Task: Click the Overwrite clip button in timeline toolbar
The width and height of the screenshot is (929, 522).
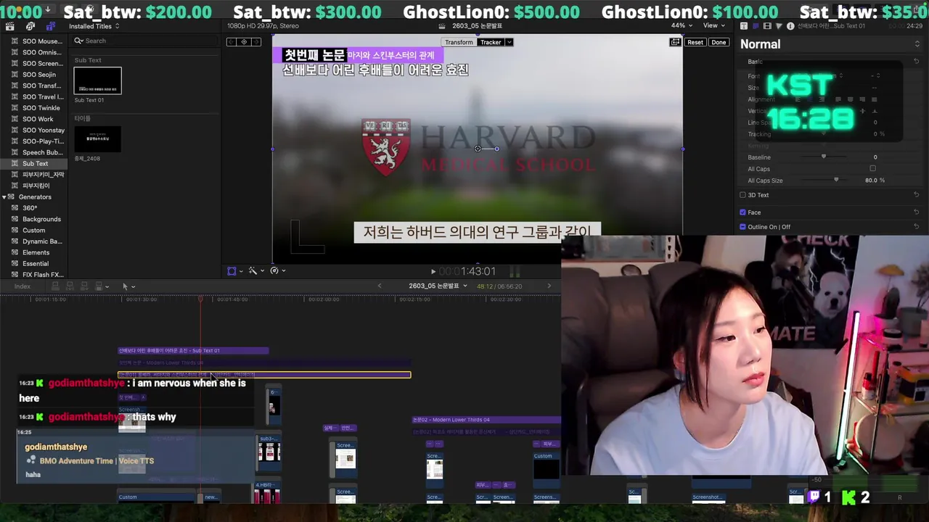Action: [99, 286]
